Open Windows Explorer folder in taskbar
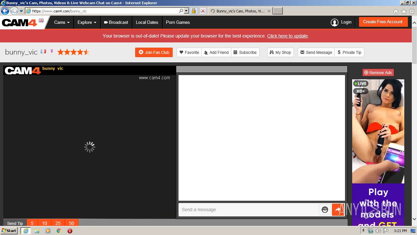 click(37, 231)
